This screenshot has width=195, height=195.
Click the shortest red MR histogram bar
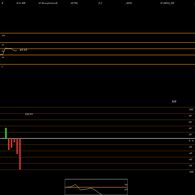tap(14, 140)
